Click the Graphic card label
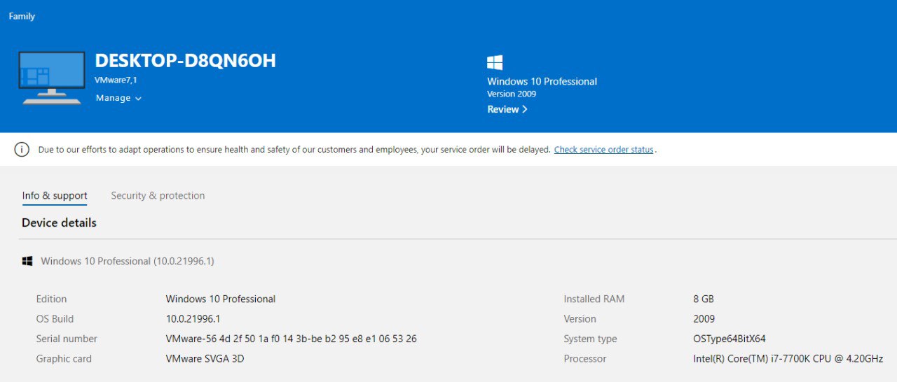This screenshot has height=382, width=897. tap(64, 359)
